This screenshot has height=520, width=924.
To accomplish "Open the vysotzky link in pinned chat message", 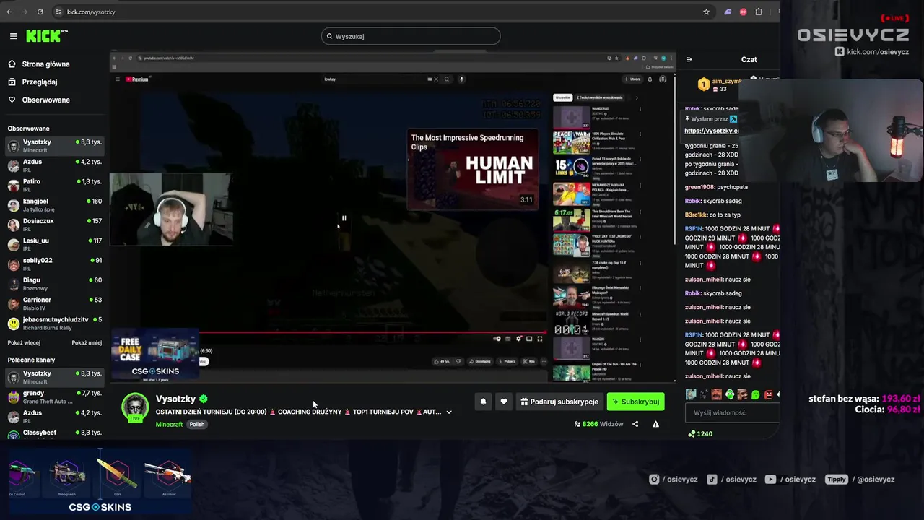I will click(711, 131).
